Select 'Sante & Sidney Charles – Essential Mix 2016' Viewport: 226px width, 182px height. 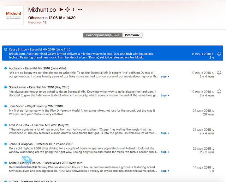click(46, 163)
